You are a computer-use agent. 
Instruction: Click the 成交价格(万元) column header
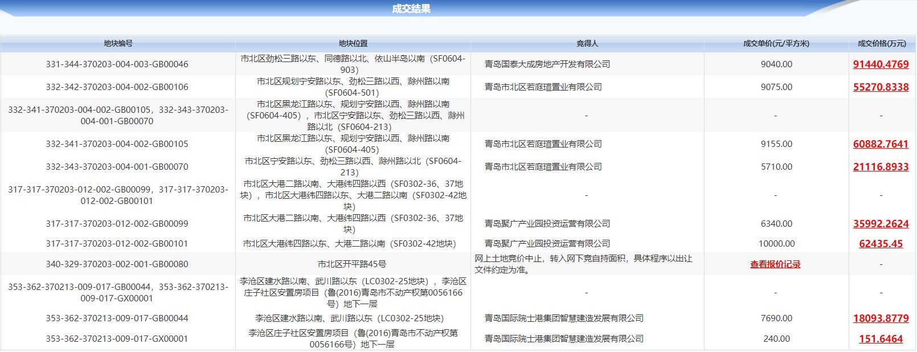coord(882,44)
